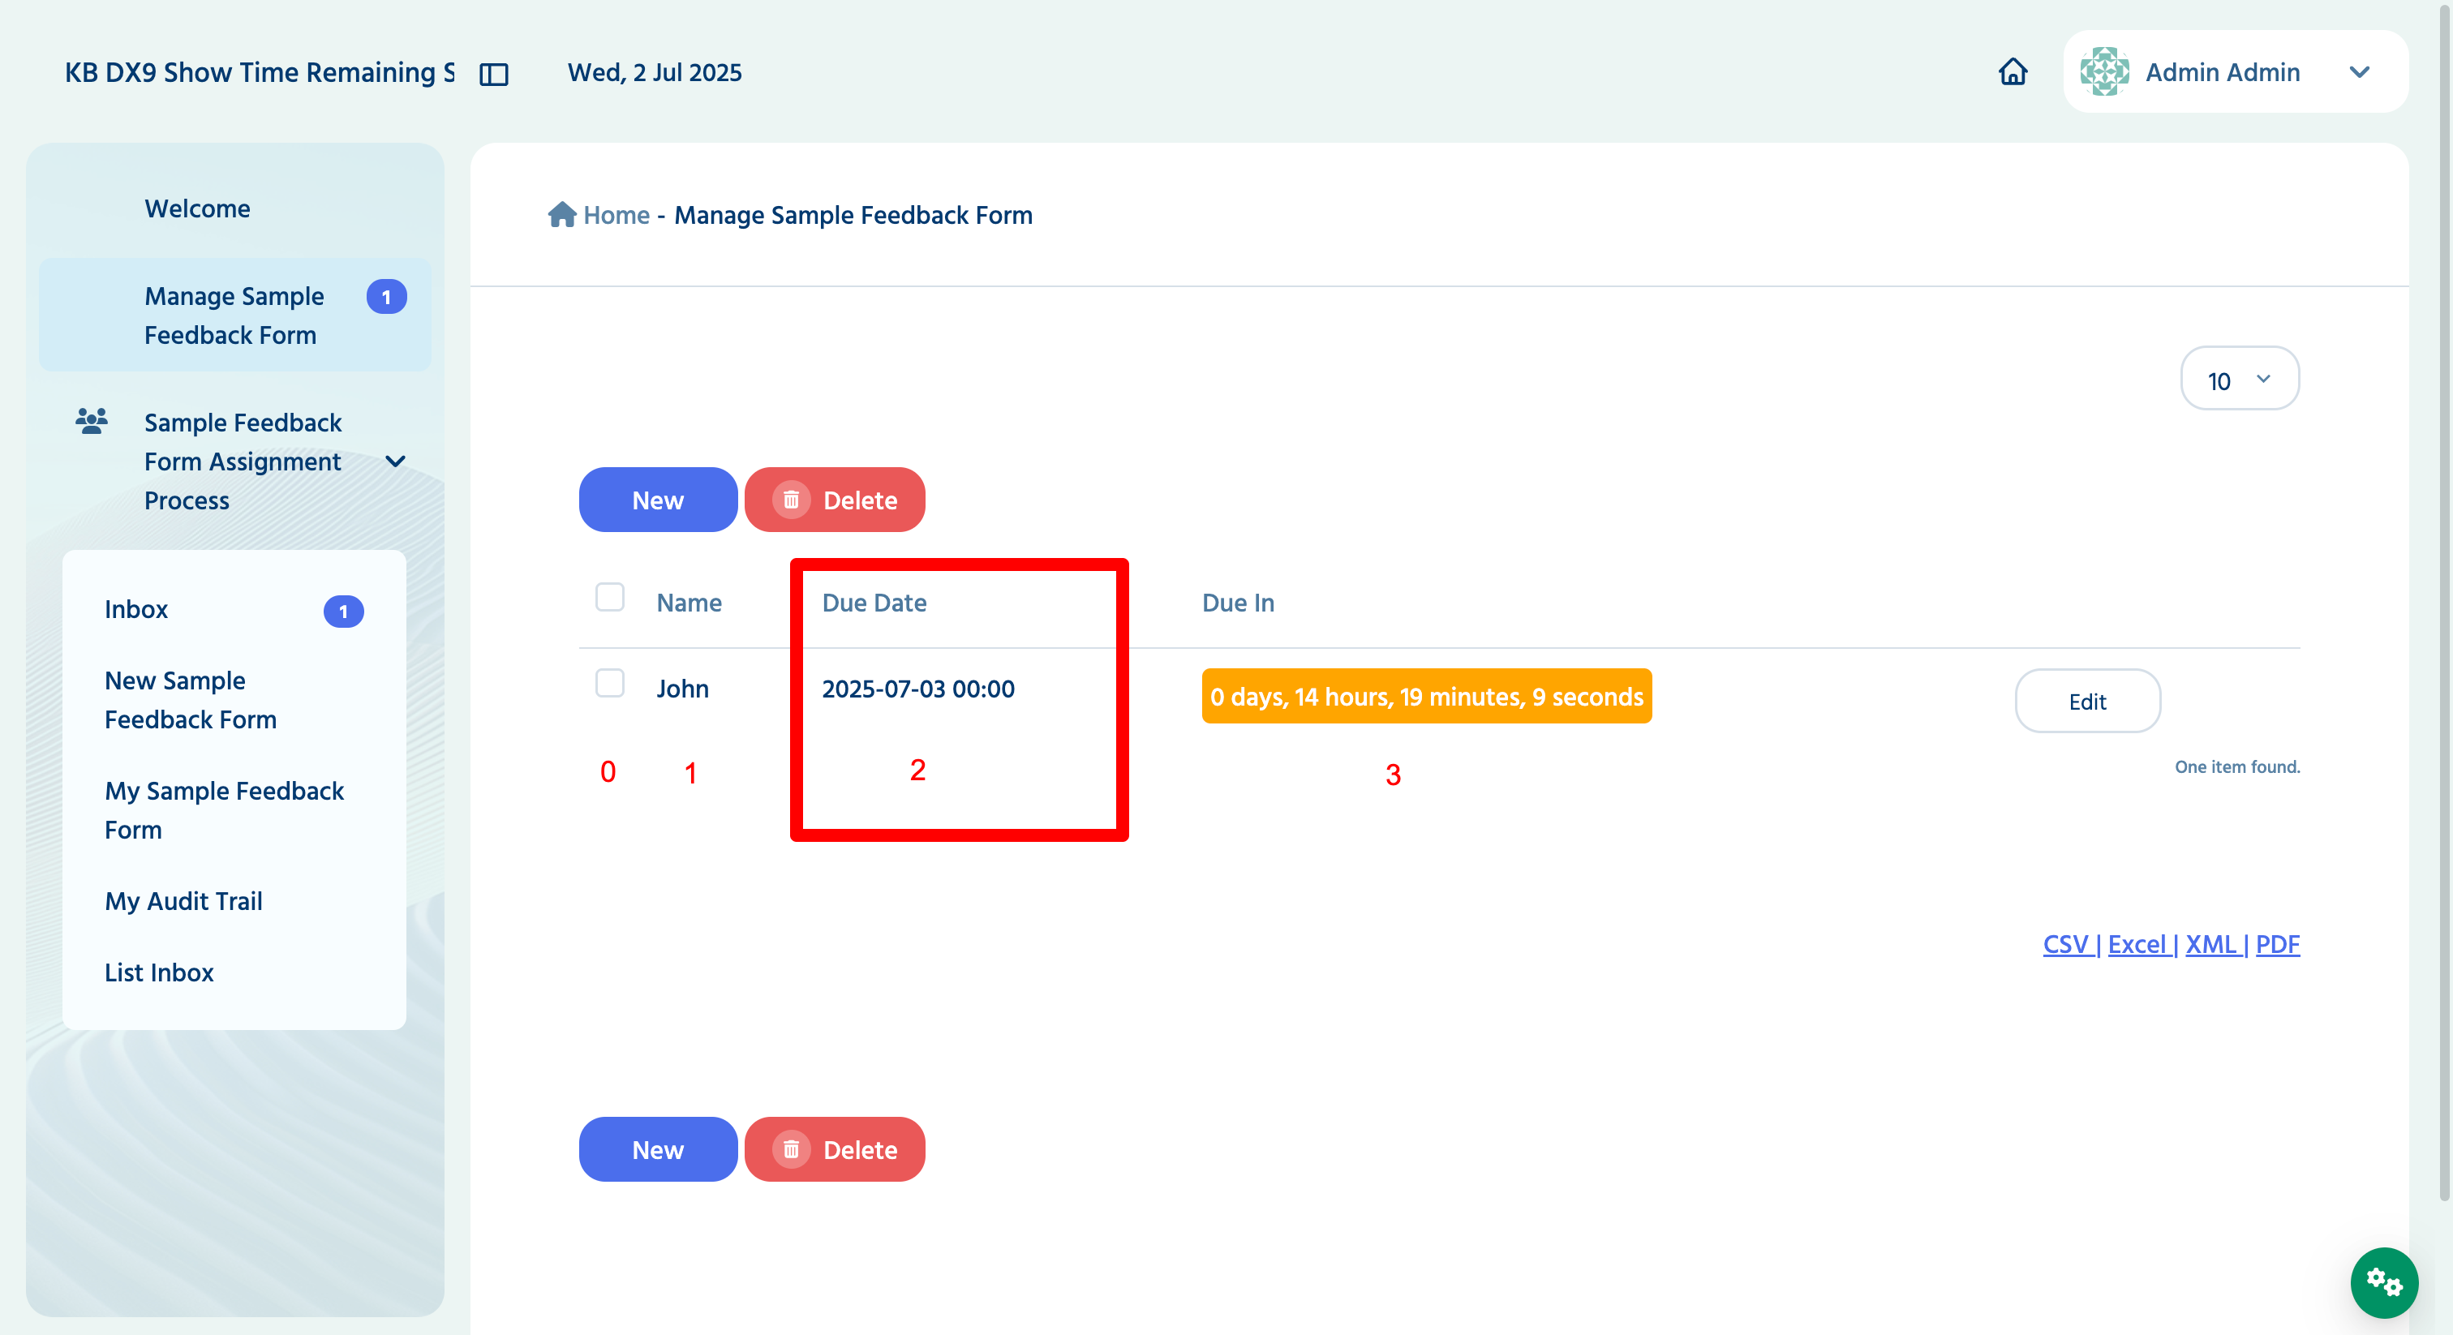Open New Sample Feedback Form menu
This screenshot has height=1335, width=2453.
pyautogui.click(x=191, y=700)
